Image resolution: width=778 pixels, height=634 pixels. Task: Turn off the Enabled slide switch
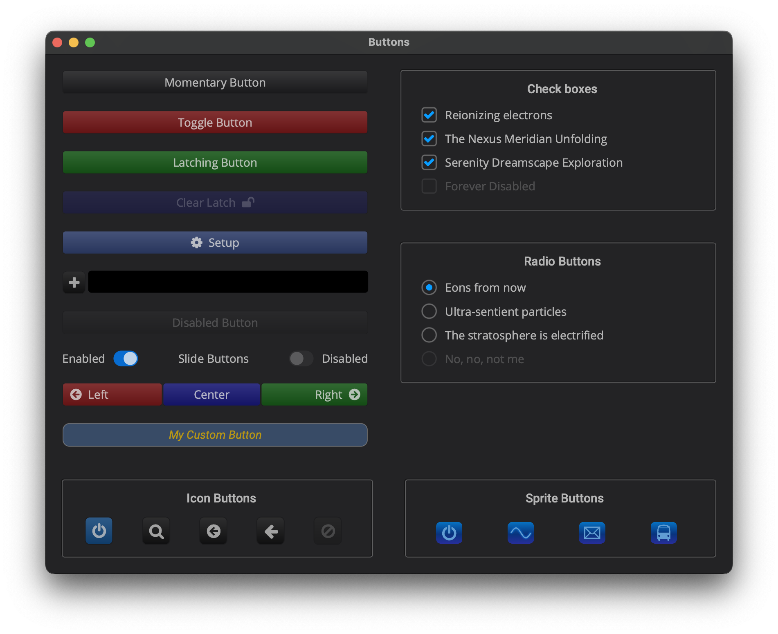tap(126, 359)
